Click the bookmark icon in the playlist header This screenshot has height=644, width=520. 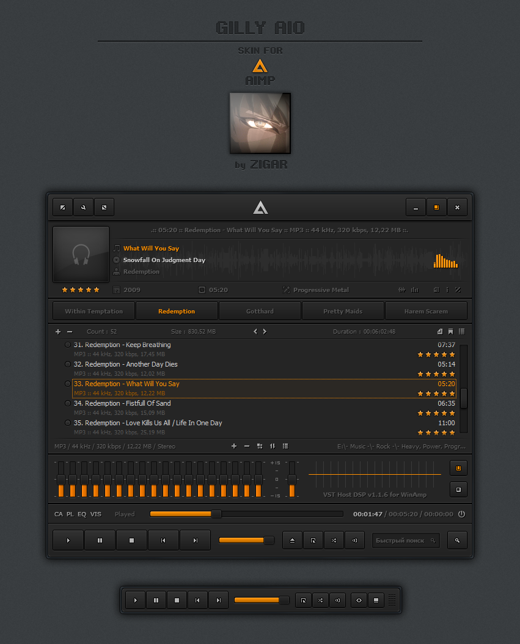[450, 331]
